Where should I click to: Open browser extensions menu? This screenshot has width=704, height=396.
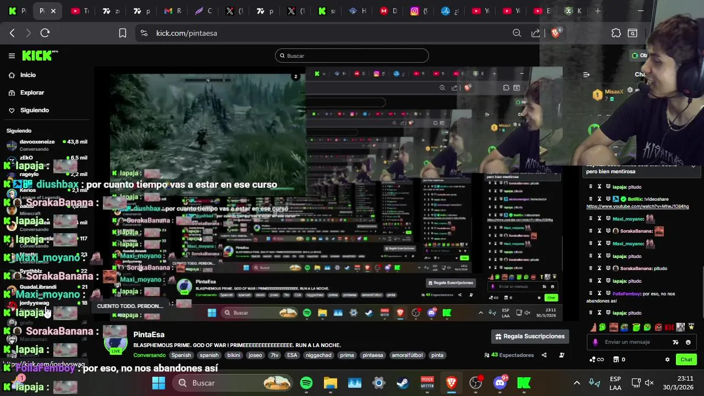(x=616, y=33)
